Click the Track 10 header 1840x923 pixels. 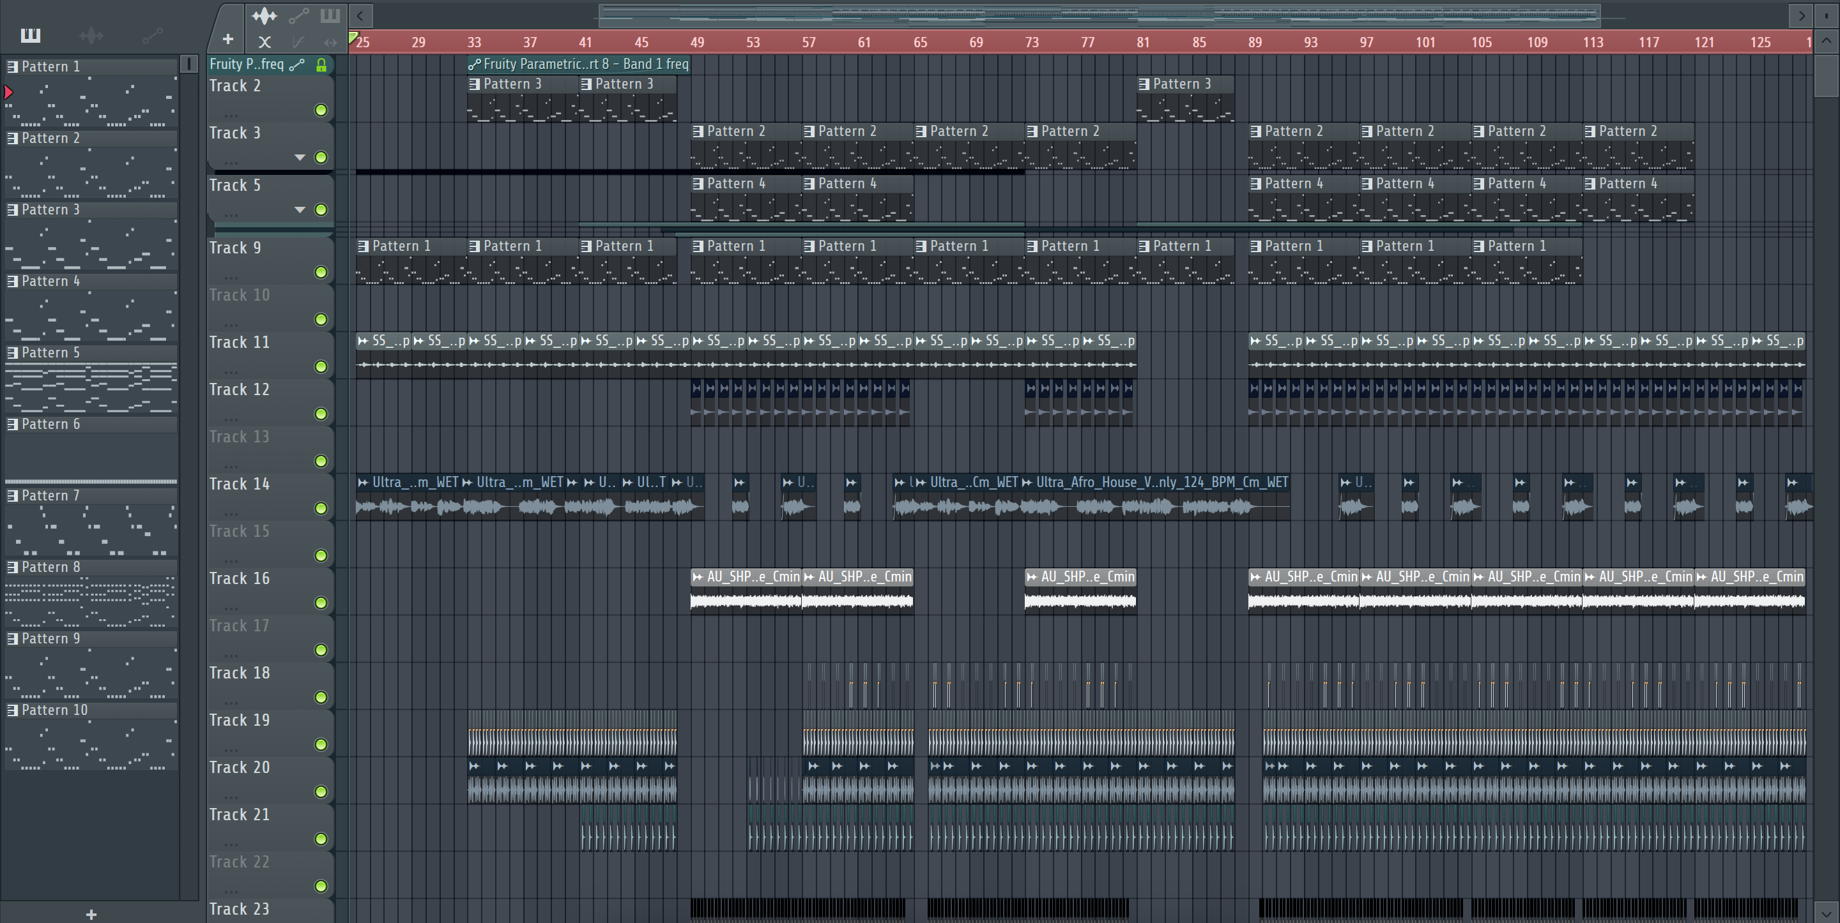tap(270, 308)
